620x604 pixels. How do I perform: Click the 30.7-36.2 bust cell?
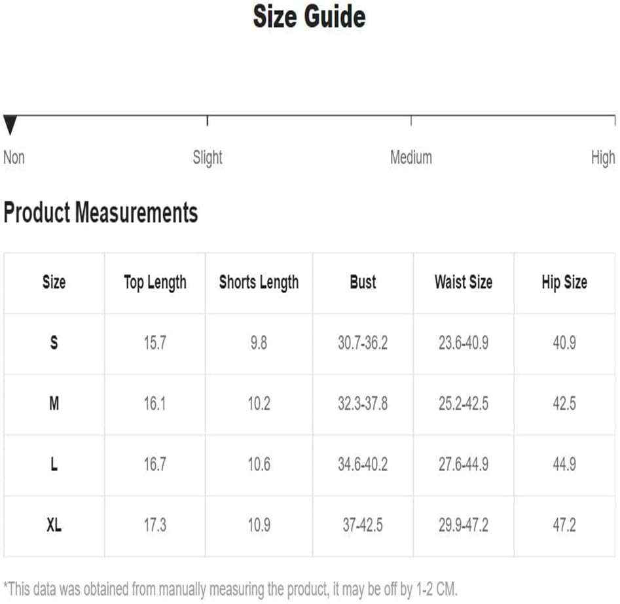(x=363, y=343)
